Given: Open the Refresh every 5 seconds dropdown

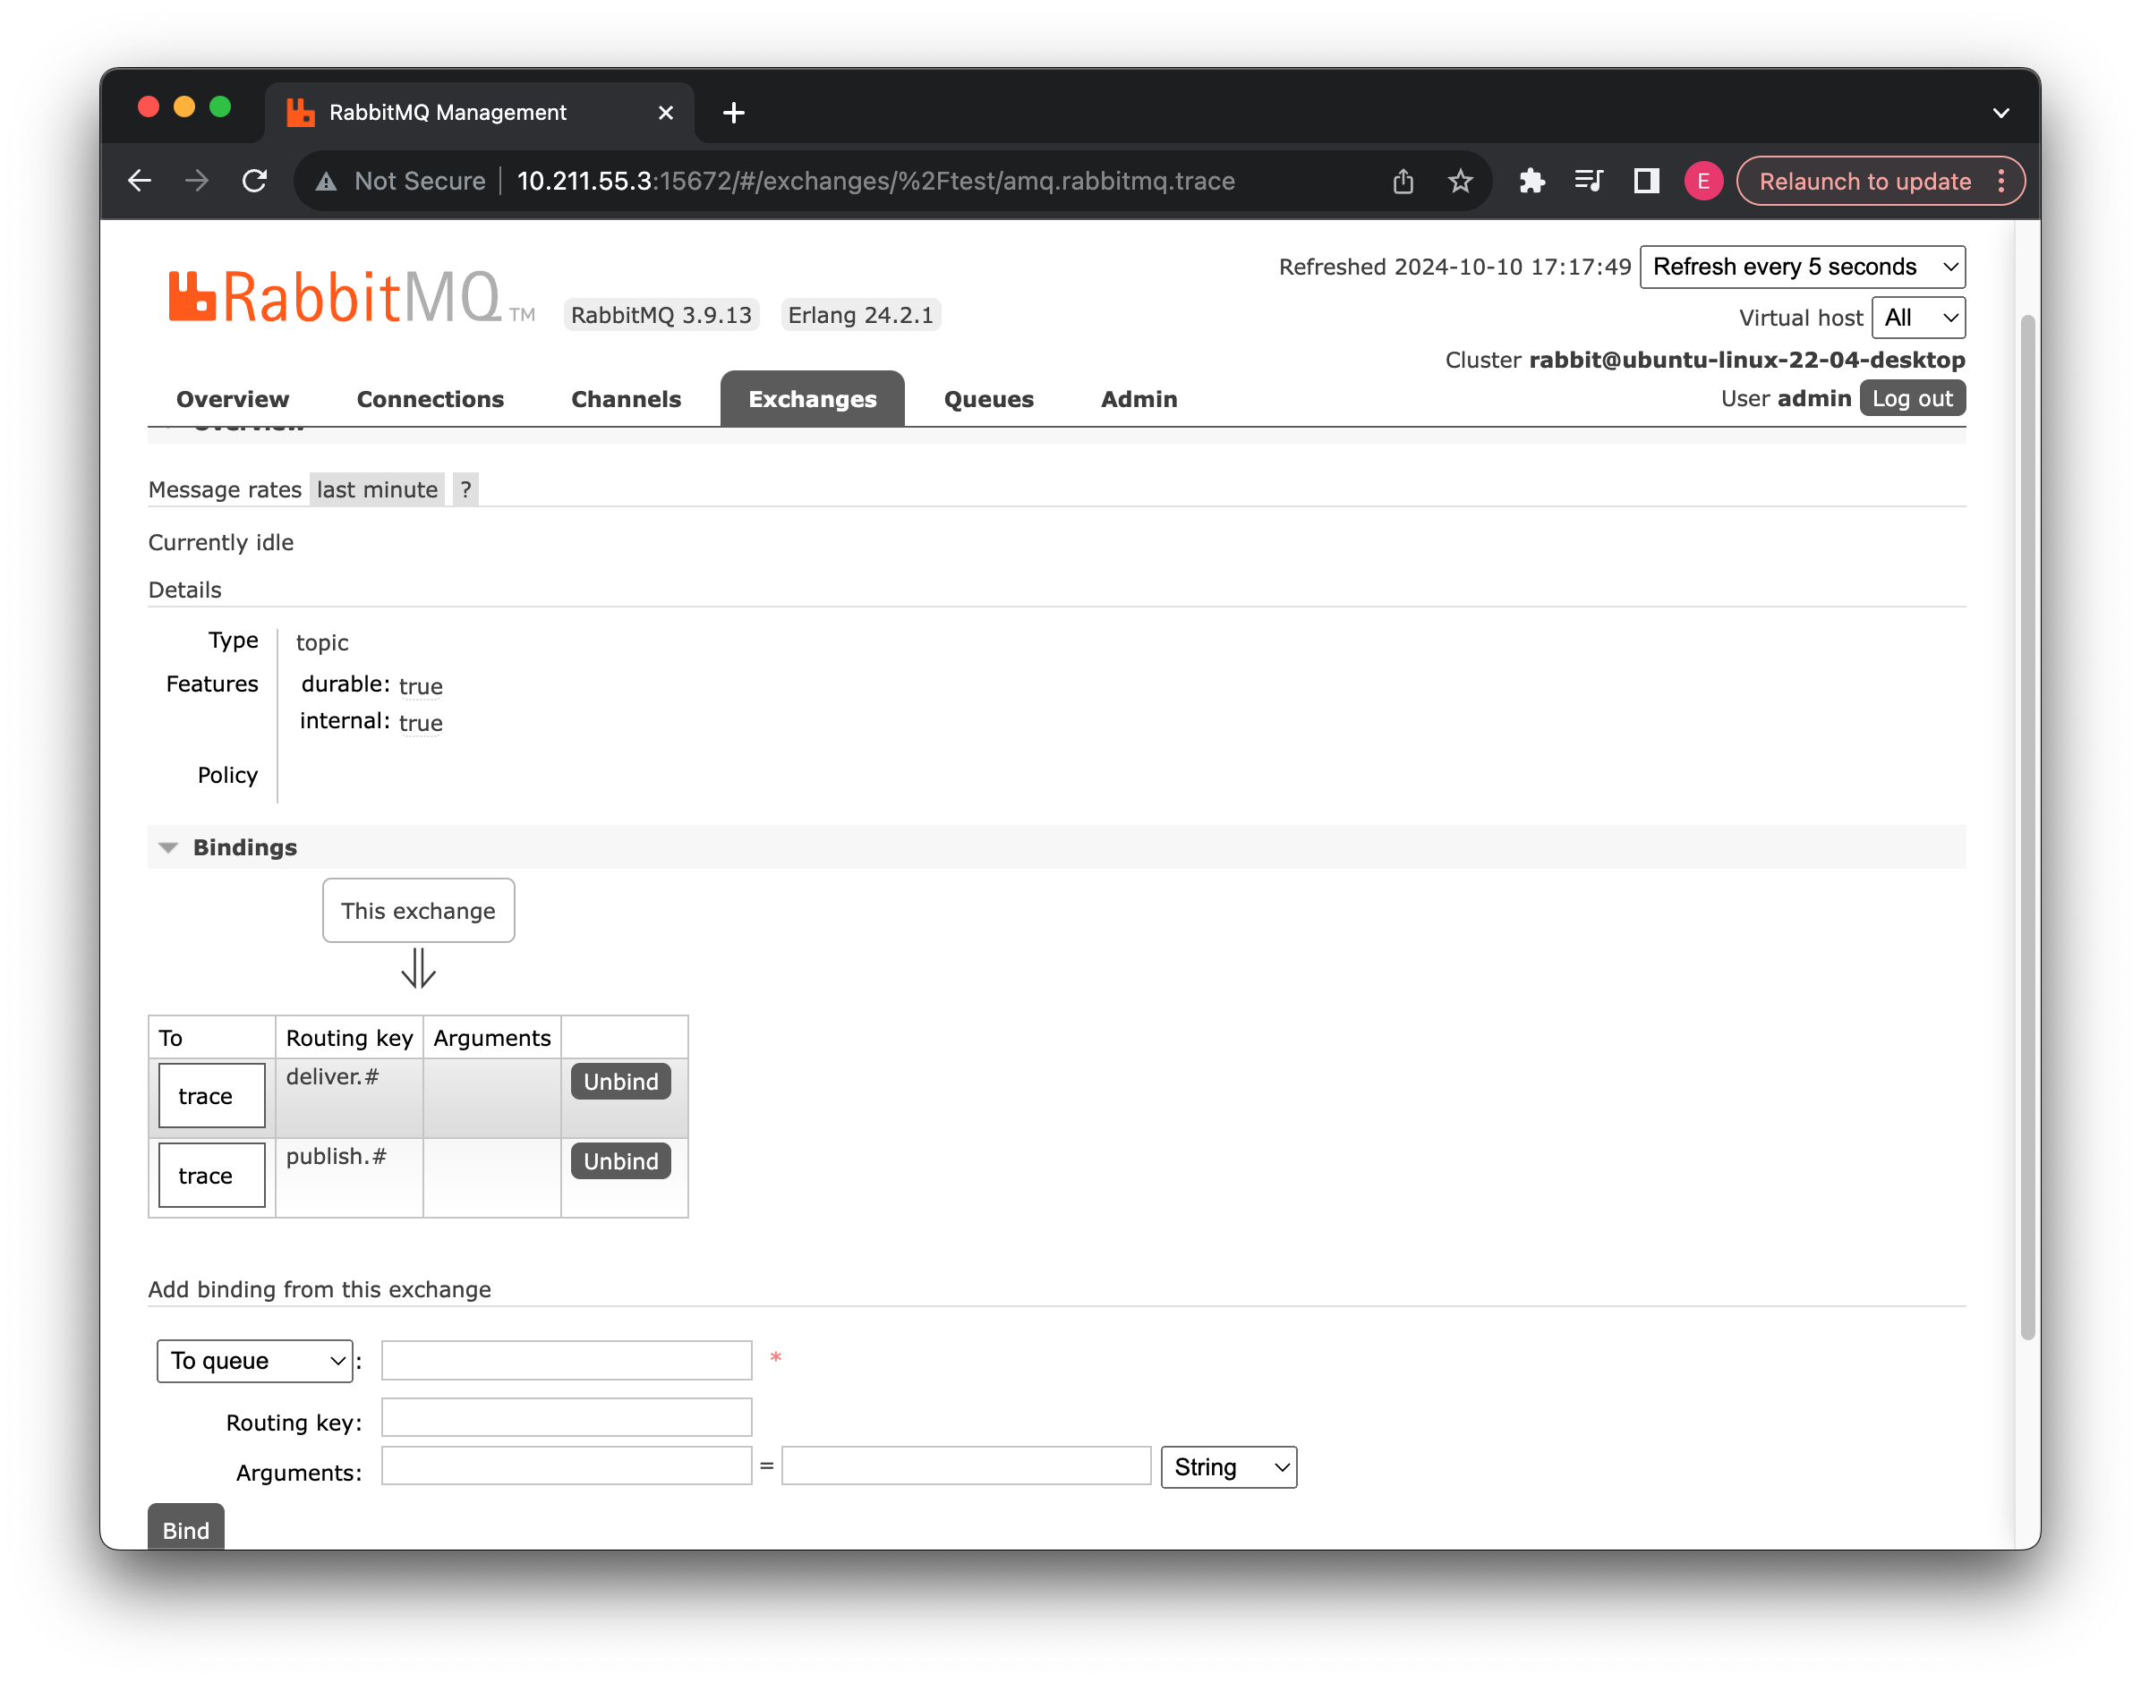Looking at the screenshot, I should coord(1802,267).
